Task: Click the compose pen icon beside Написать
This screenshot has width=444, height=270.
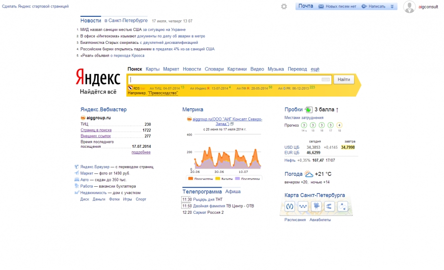Action: point(364,6)
